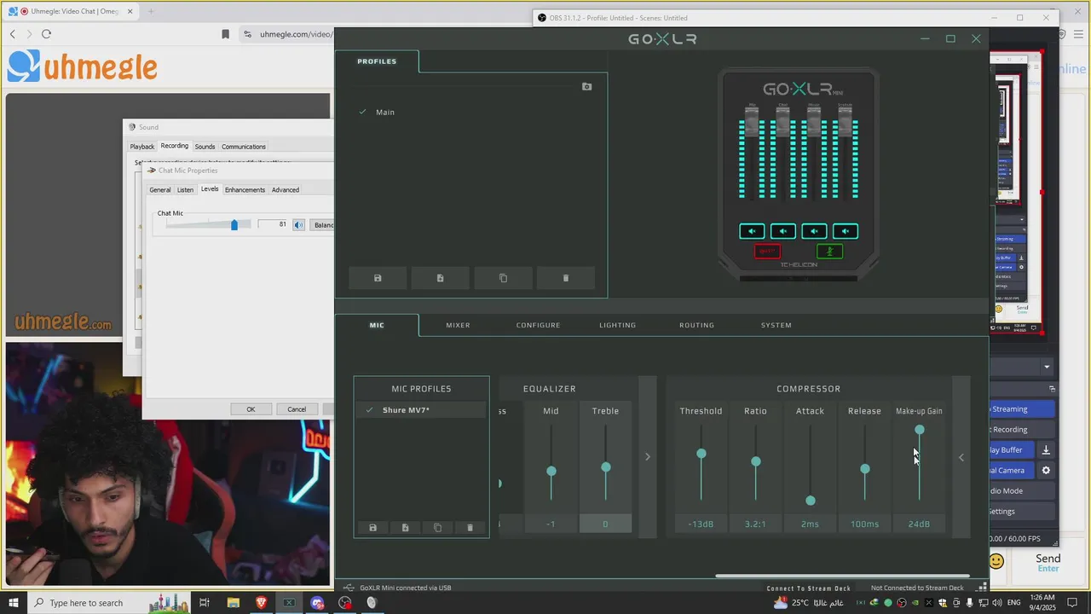Mute the Mic channel on GoXLR Mini

click(x=752, y=231)
